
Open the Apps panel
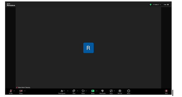point(111,92)
